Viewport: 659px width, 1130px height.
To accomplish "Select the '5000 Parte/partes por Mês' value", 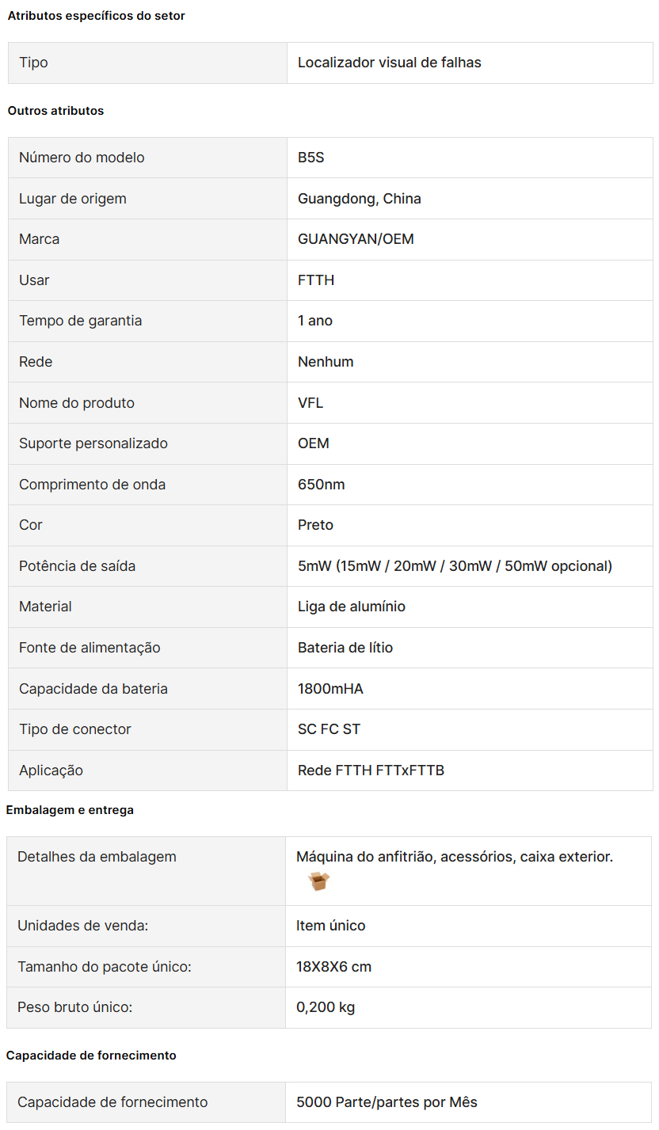I will (x=387, y=1102).
